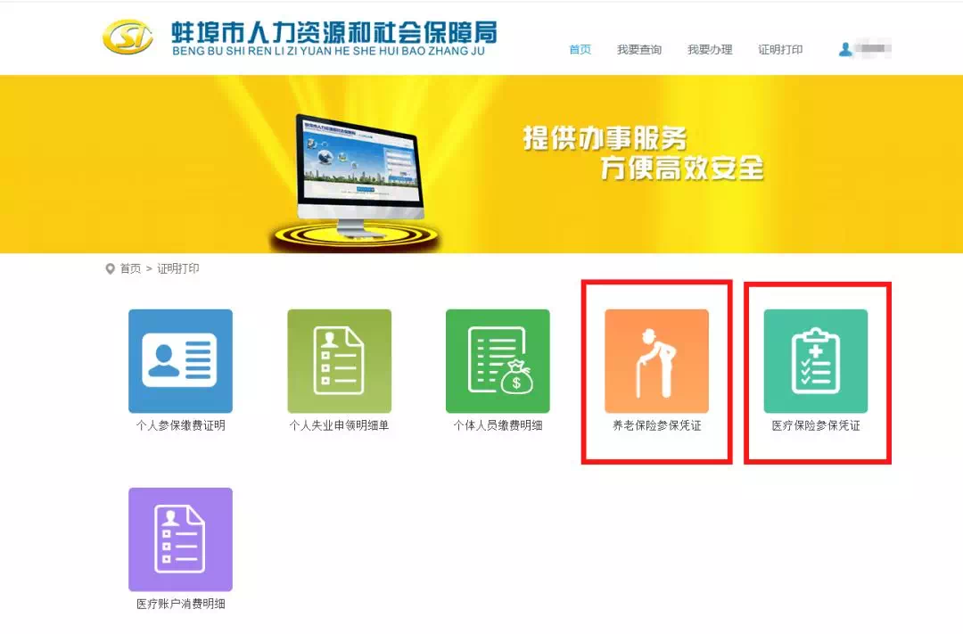Viewport: 963px width, 634px height.
Task: Open the 个体人员缴费明细 money bag icon
Action: point(498,361)
